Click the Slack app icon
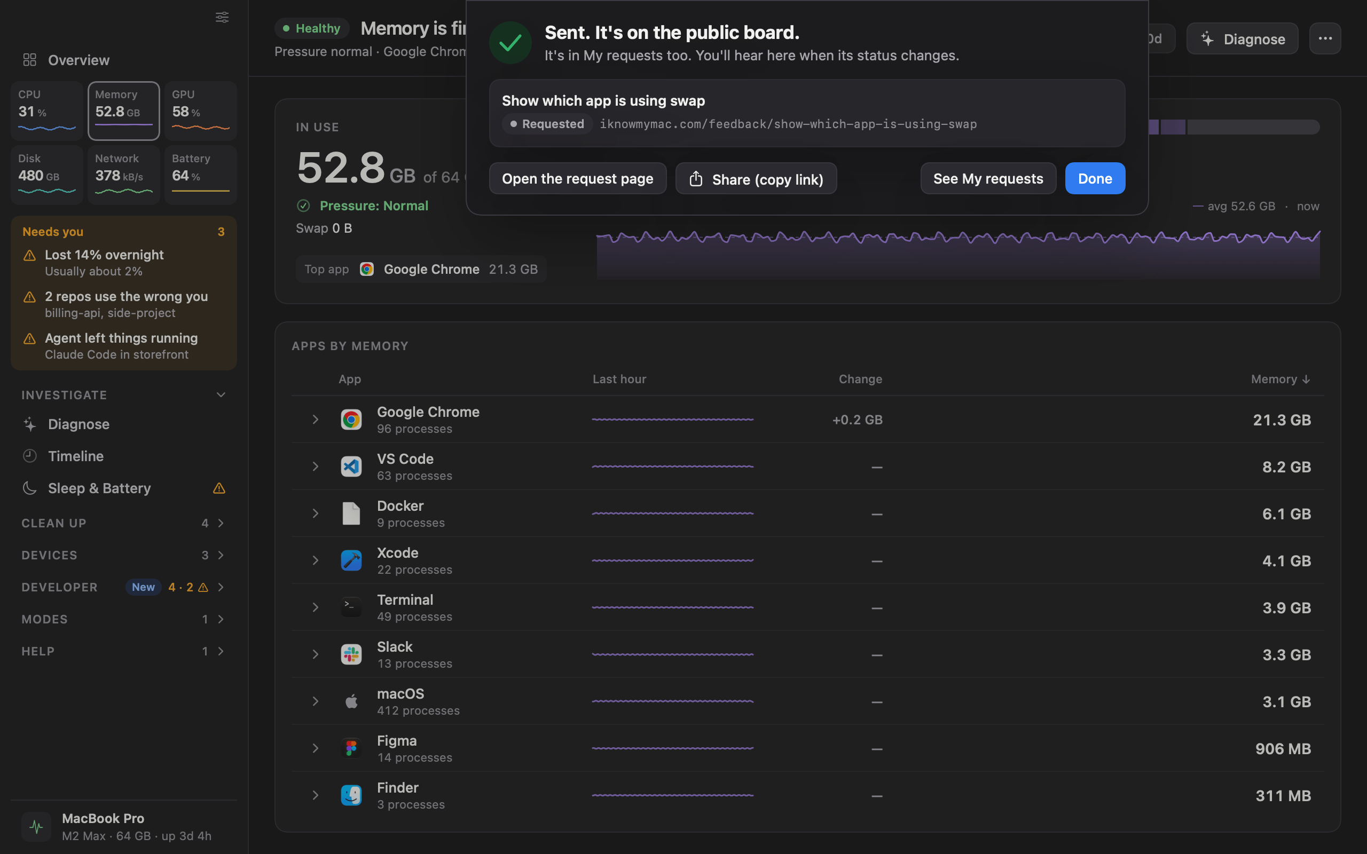The width and height of the screenshot is (1367, 854). pos(351,654)
